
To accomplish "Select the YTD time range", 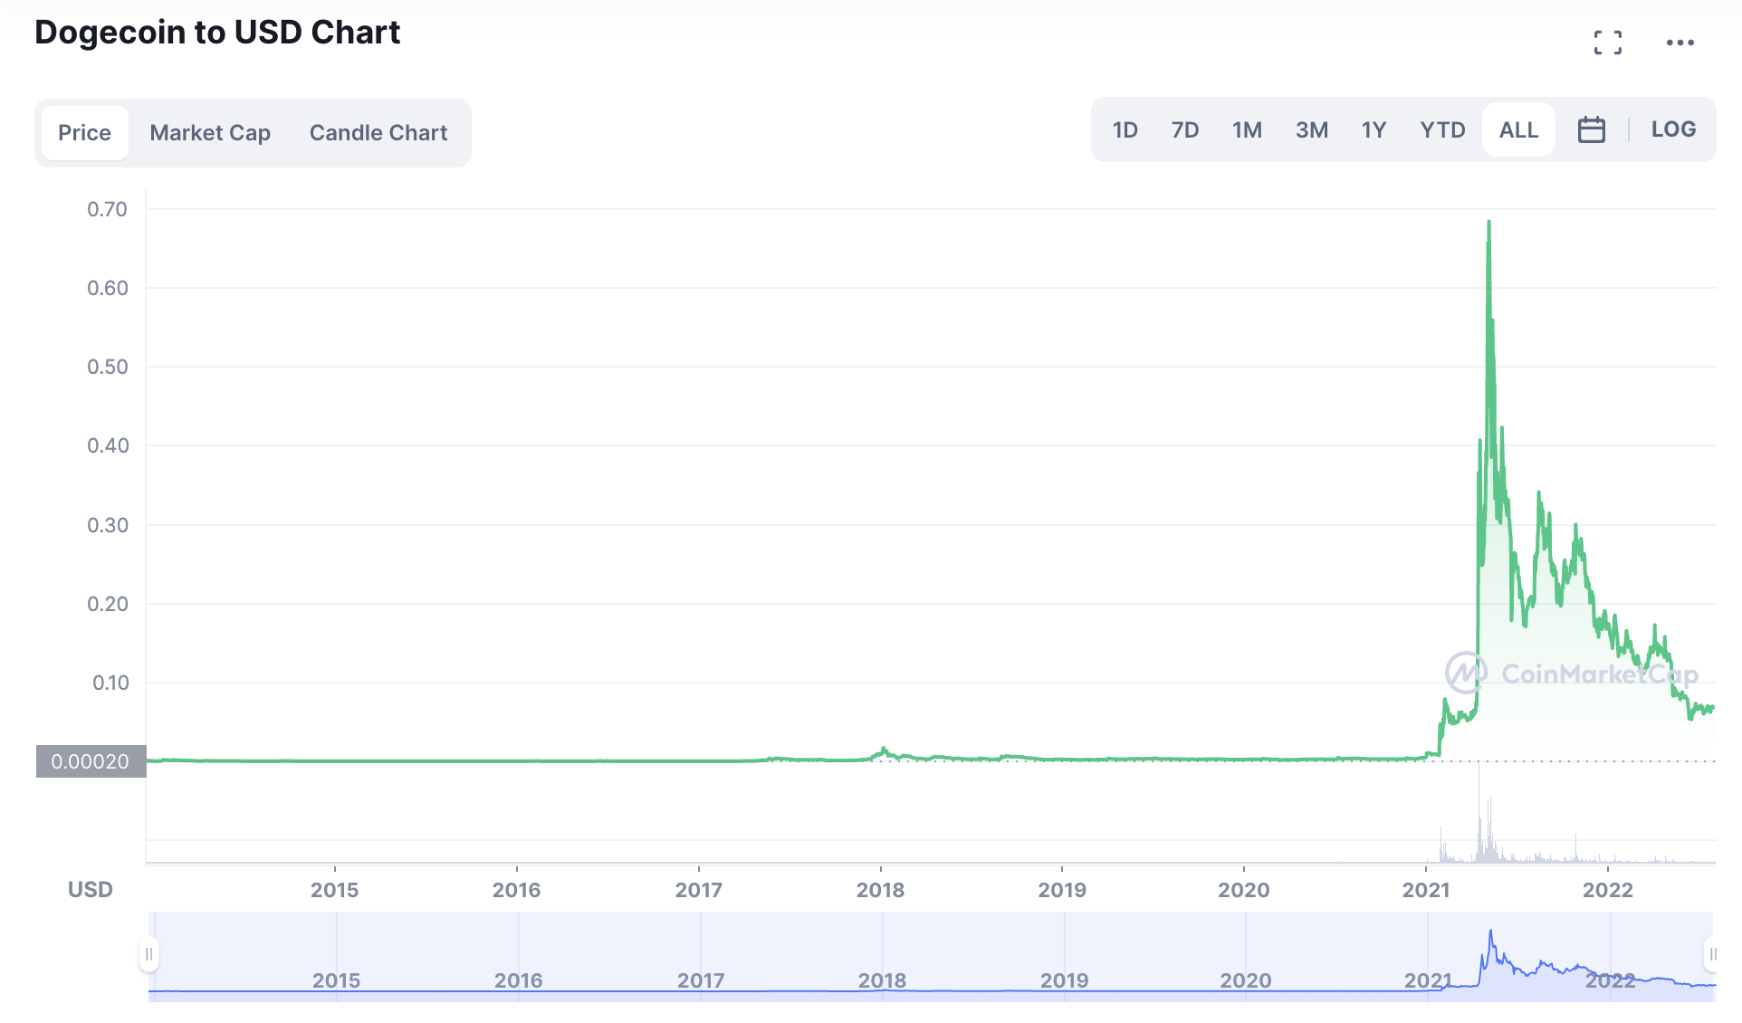I will click(1442, 129).
